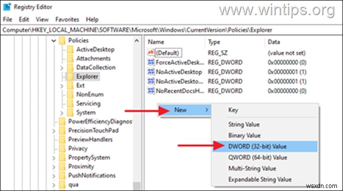Open the Edit menu

24,20
